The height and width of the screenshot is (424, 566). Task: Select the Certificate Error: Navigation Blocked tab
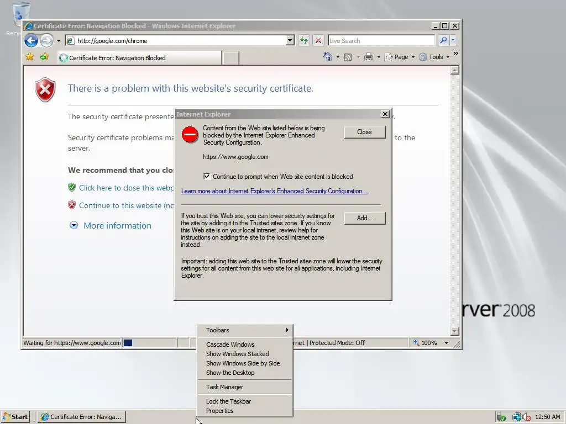139,57
